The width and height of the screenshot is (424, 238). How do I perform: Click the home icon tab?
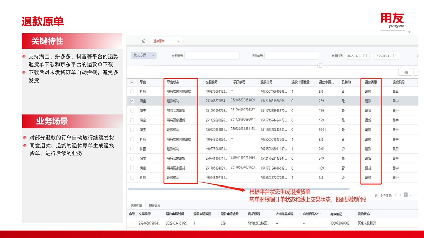coord(143,41)
